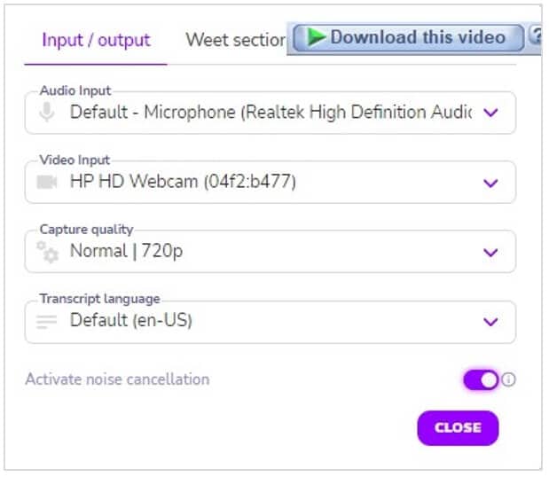Expand the Transcript language dropdown arrow
This screenshot has height=477, width=549.
click(x=490, y=321)
